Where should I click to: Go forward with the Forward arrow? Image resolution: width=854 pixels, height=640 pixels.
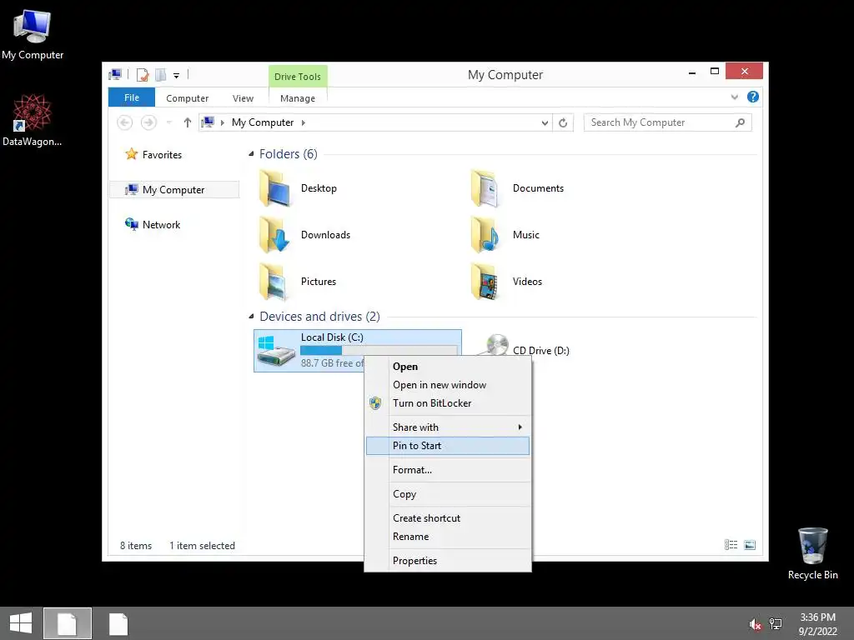(148, 122)
